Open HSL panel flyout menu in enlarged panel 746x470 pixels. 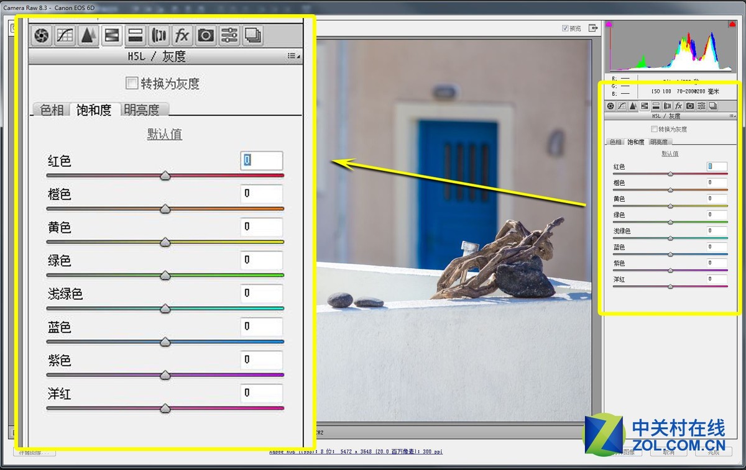[x=293, y=56]
